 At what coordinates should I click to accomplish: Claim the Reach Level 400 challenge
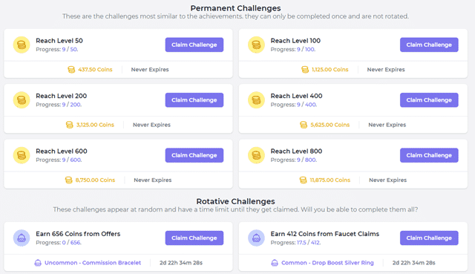point(429,100)
